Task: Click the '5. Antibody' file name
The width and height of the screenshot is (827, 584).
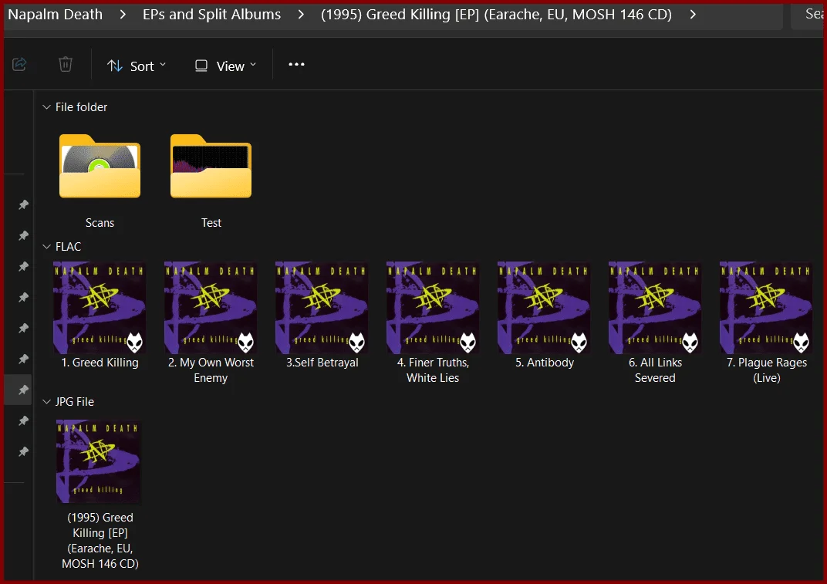Action: [545, 363]
